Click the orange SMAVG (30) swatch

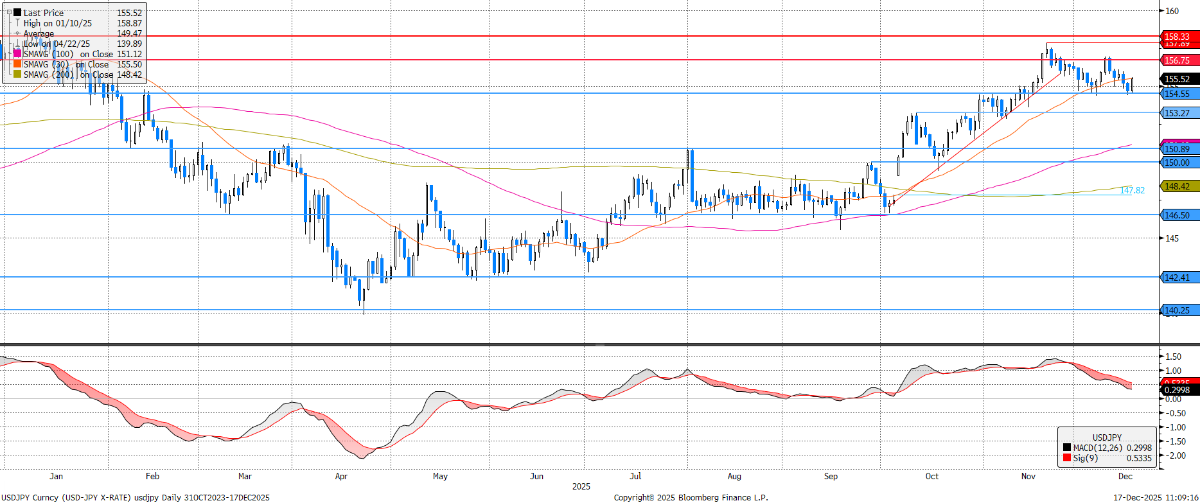17,64
